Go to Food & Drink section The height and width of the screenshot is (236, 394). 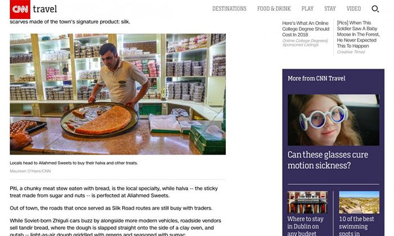tap(274, 8)
